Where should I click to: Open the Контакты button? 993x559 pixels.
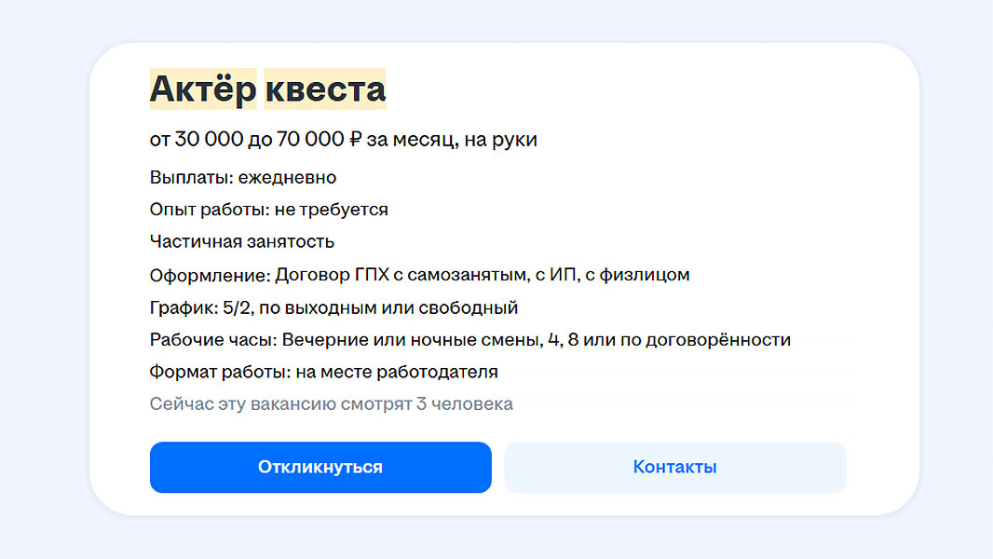(x=674, y=467)
